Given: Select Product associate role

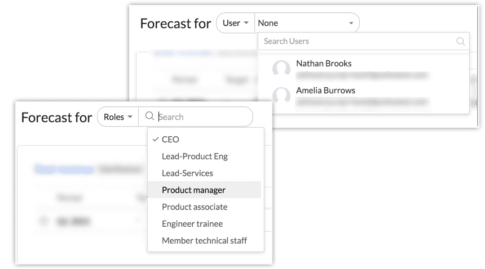Looking at the screenshot, I should pyautogui.click(x=195, y=207).
